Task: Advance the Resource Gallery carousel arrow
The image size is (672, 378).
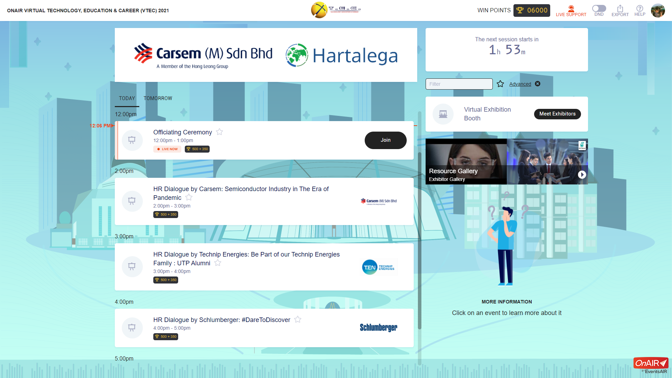Action: 582,174
